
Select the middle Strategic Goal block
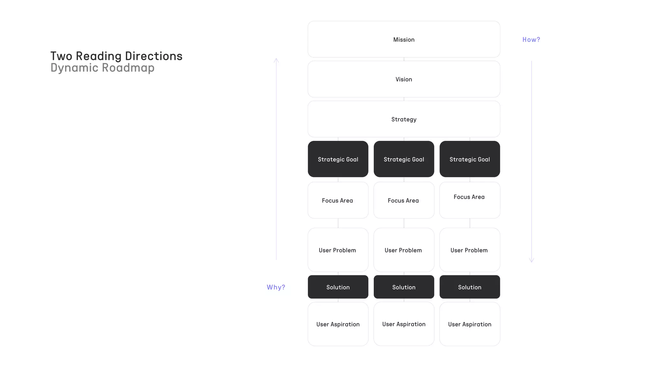[x=404, y=159]
